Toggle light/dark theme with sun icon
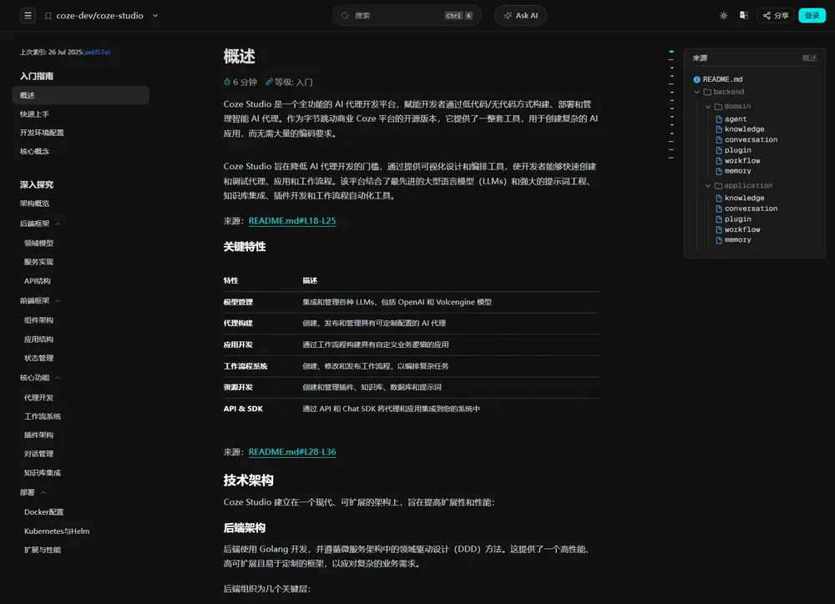Image resolution: width=835 pixels, height=604 pixels. coord(723,15)
